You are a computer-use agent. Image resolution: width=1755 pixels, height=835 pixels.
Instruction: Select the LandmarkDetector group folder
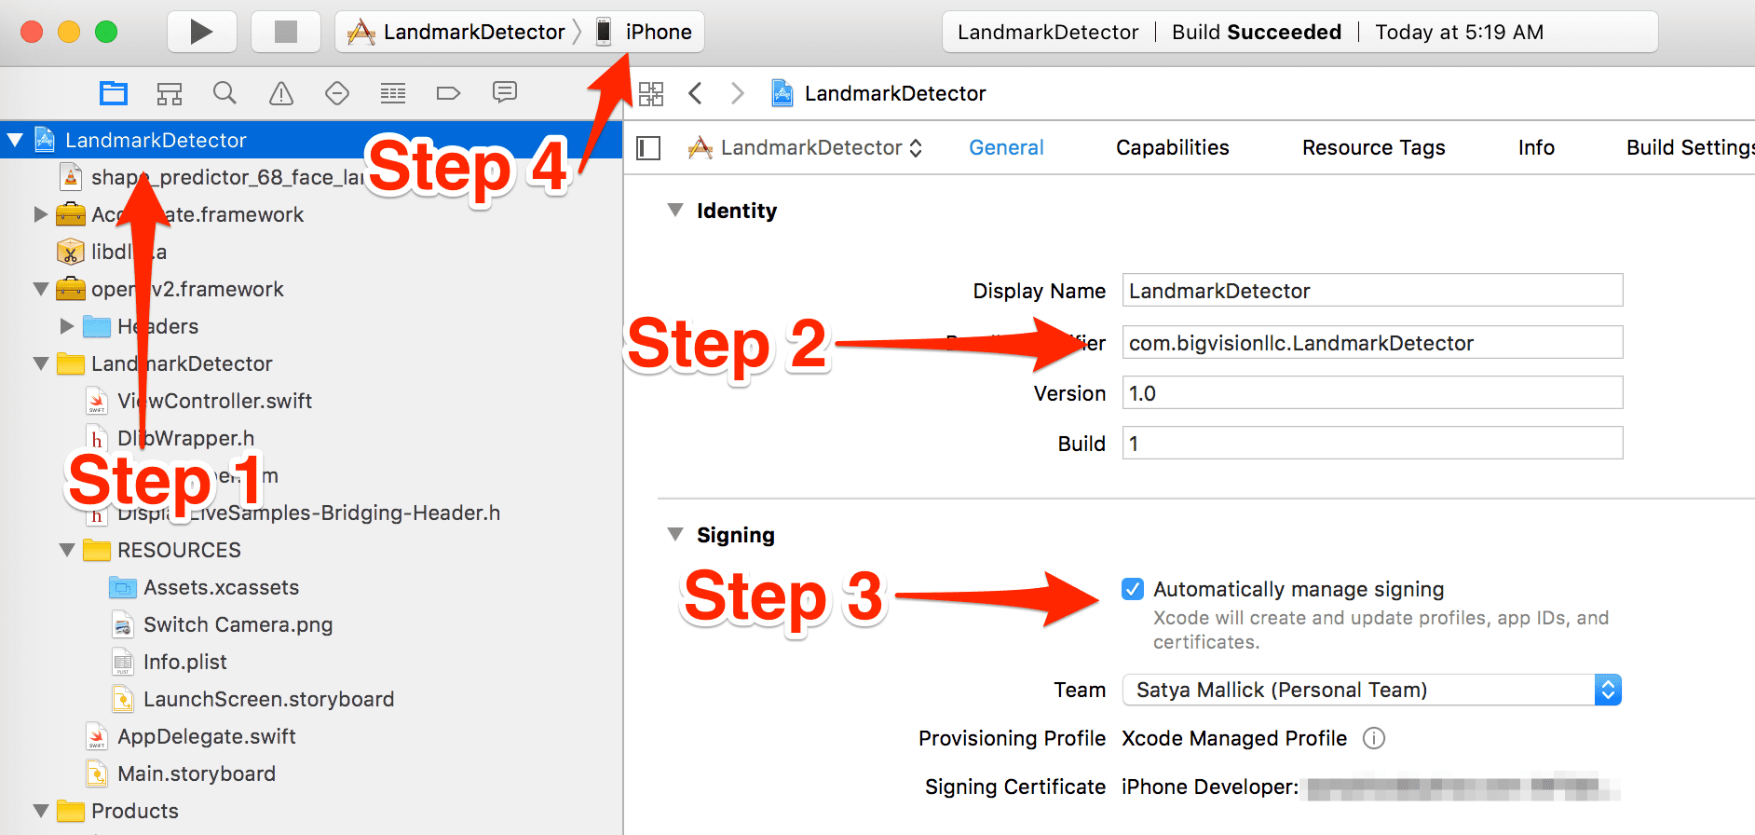165,363
